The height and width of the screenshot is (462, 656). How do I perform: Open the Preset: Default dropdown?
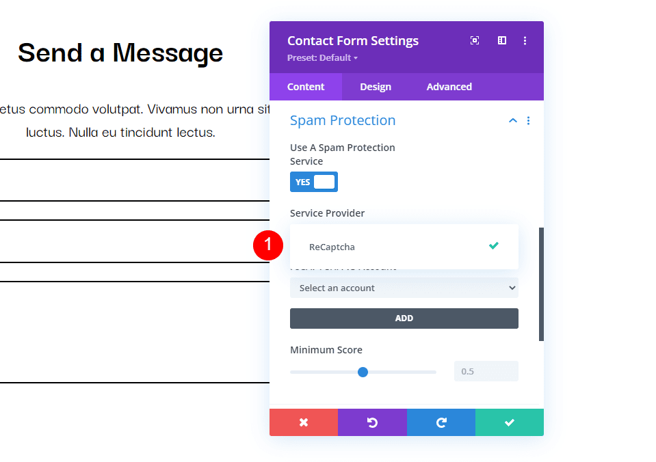[x=322, y=58]
